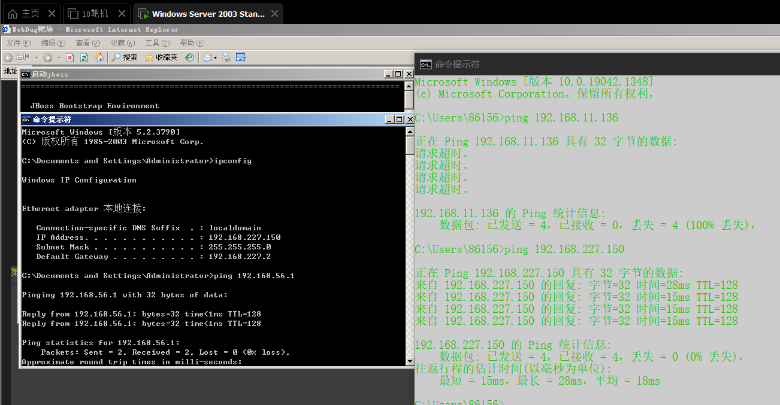Click the 启动jboss window system icon

point(26,74)
